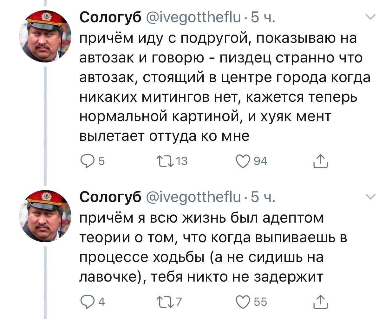The width and height of the screenshot is (392, 319).
Task: Tap the second tweet's profile avatar
Action: coord(45,216)
